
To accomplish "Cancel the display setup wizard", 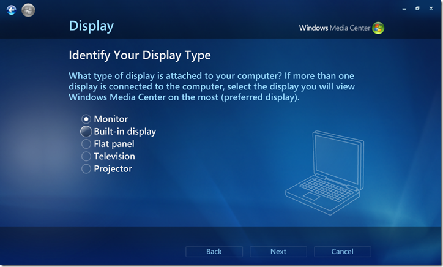I will (x=343, y=252).
